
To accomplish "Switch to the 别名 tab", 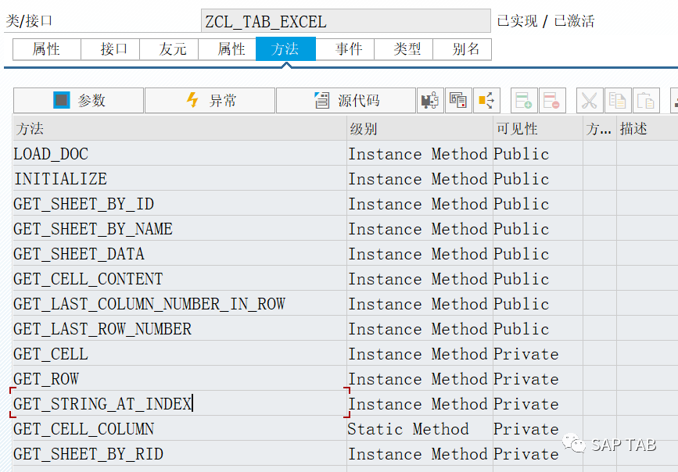I will [x=462, y=49].
